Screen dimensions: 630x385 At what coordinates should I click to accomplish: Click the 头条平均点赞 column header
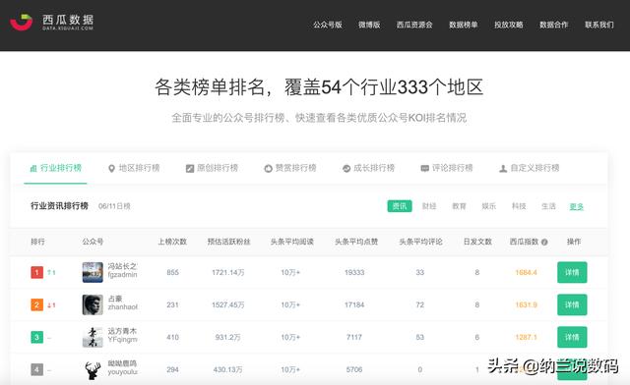point(356,242)
